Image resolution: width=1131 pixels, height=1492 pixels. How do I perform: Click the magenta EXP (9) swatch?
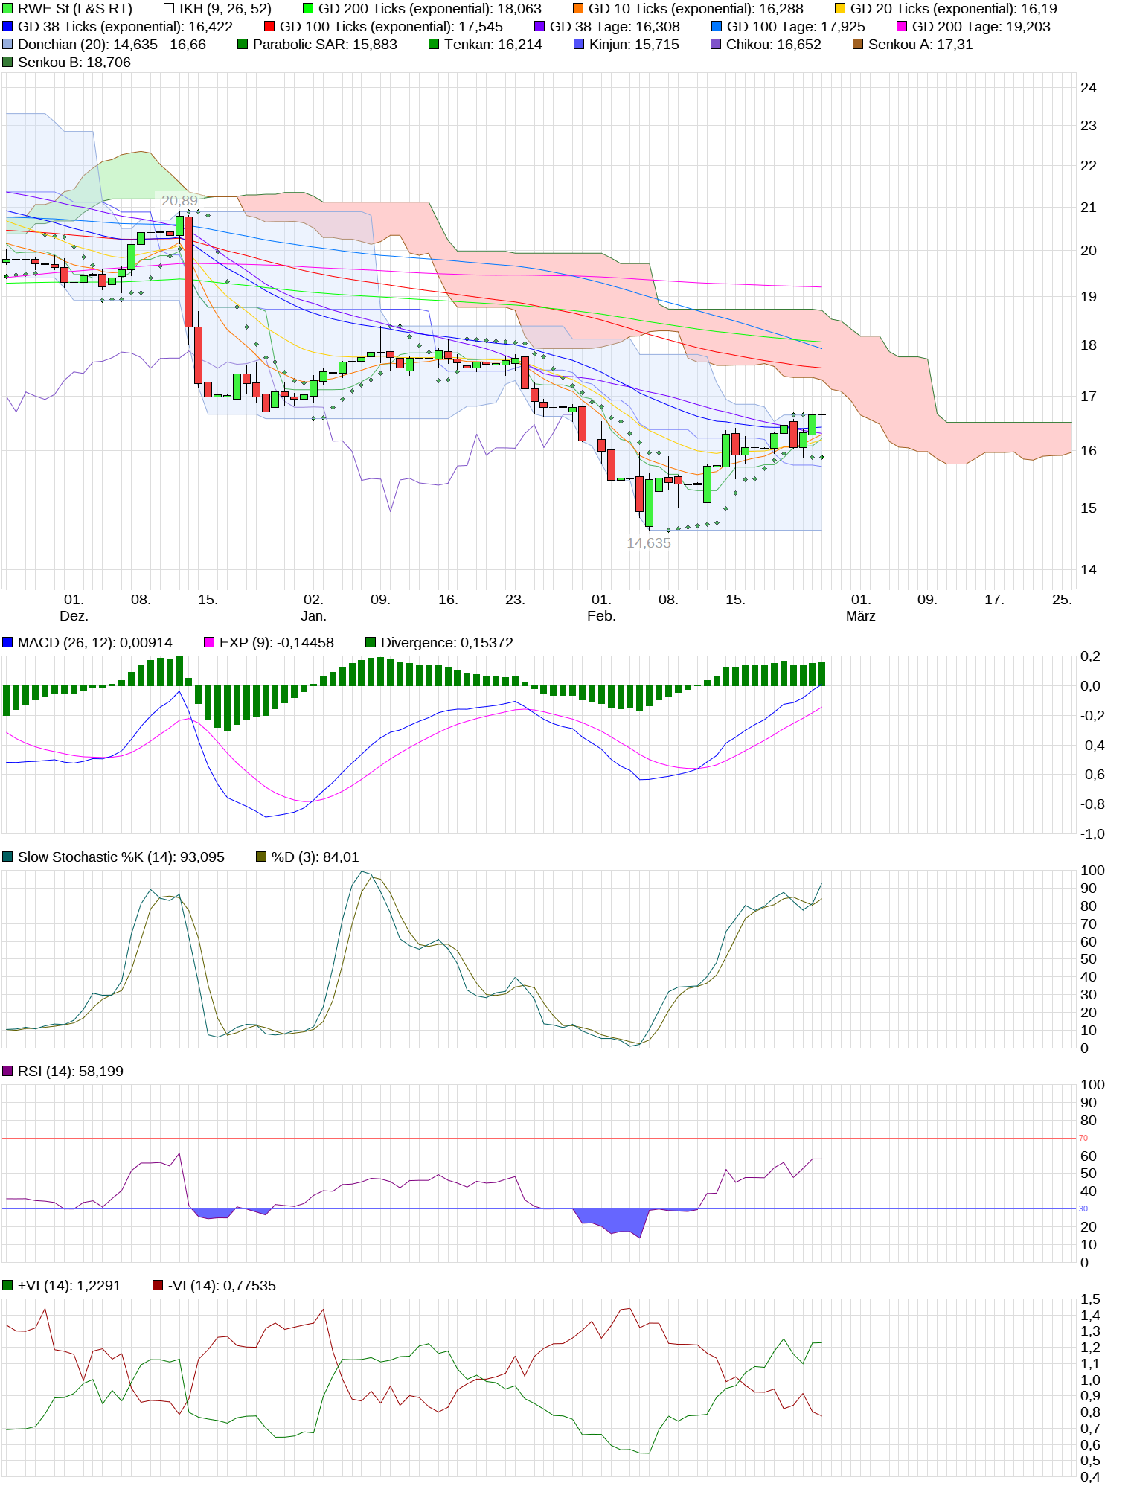(x=209, y=643)
